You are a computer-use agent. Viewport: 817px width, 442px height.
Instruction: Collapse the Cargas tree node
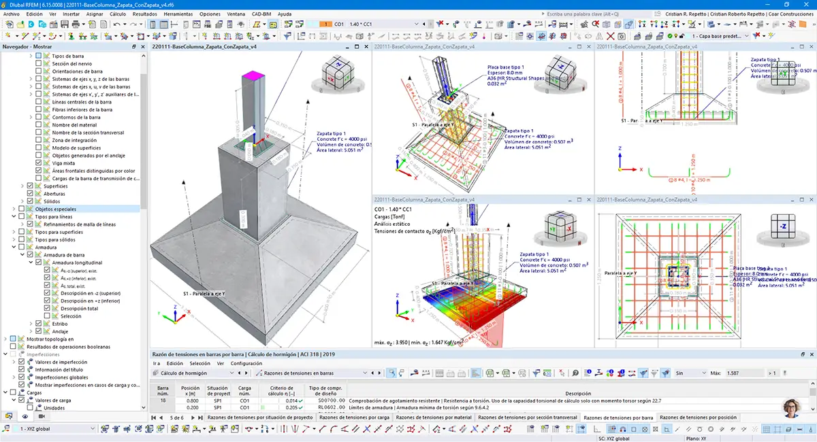[5, 392]
